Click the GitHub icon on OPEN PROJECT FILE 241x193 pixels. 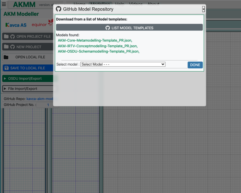pyautogui.click(x=12, y=37)
